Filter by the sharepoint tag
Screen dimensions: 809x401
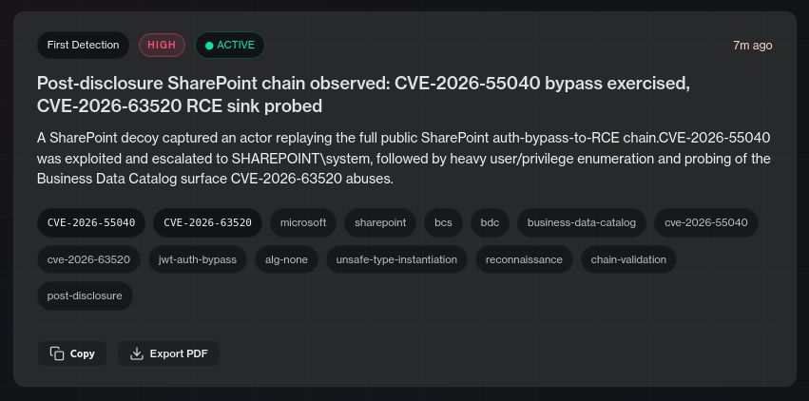click(x=380, y=222)
